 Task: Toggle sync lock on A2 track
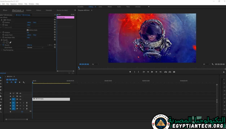17,106
